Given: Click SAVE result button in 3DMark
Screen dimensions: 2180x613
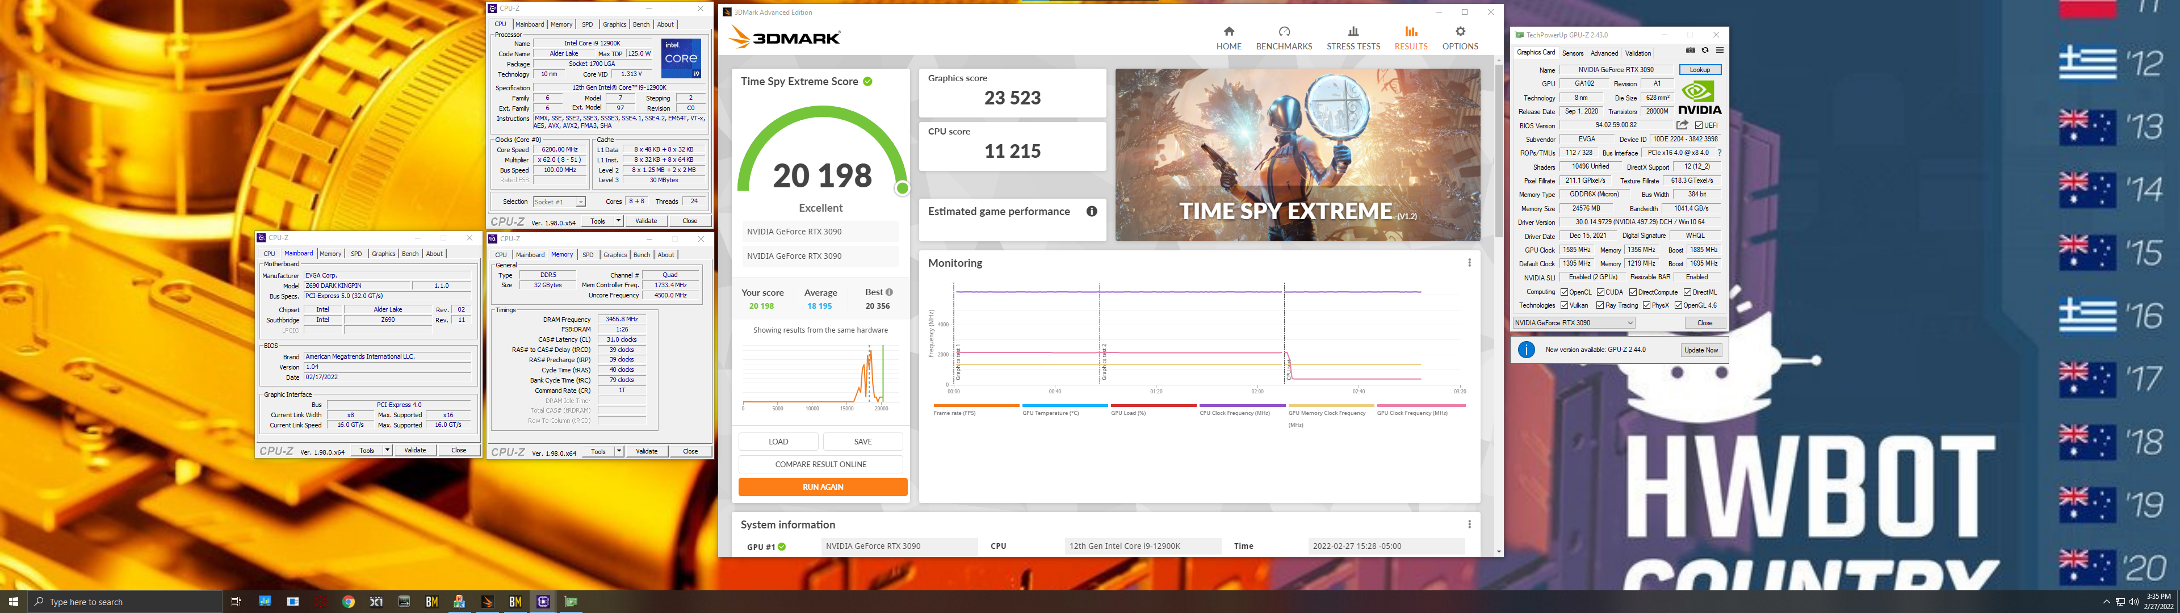Looking at the screenshot, I should [862, 441].
